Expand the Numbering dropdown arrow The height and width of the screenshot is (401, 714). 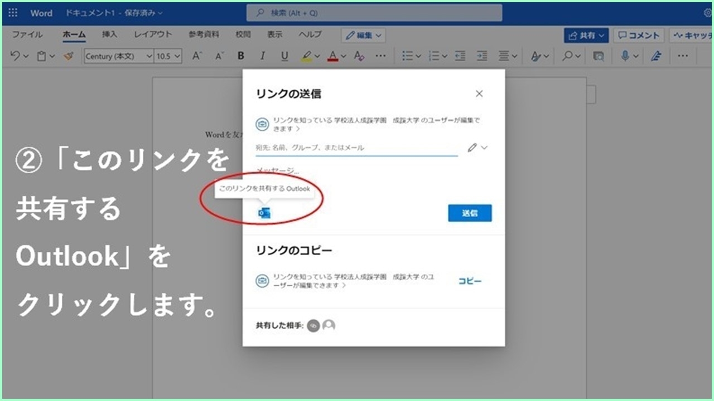coord(445,56)
